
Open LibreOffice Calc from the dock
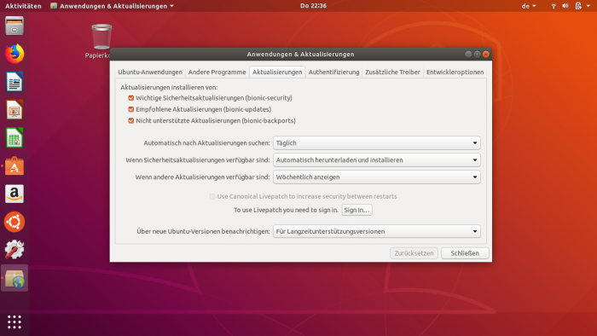(14, 138)
